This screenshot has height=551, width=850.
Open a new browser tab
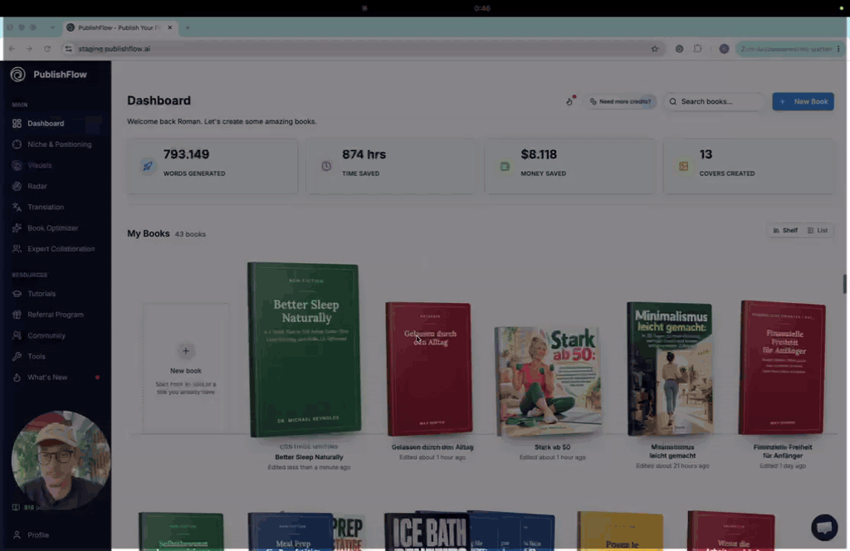pyautogui.click(x=188, y=27)
